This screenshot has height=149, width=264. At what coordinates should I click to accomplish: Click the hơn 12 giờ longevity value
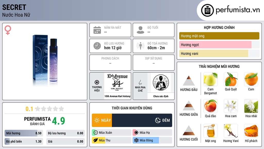113,48
